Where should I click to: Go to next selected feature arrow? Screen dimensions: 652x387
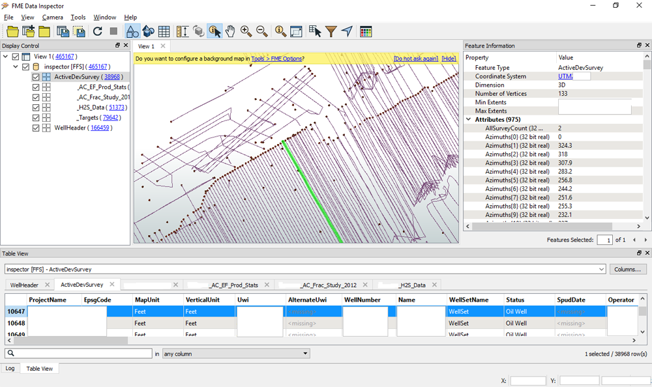[x=645, y=240]
